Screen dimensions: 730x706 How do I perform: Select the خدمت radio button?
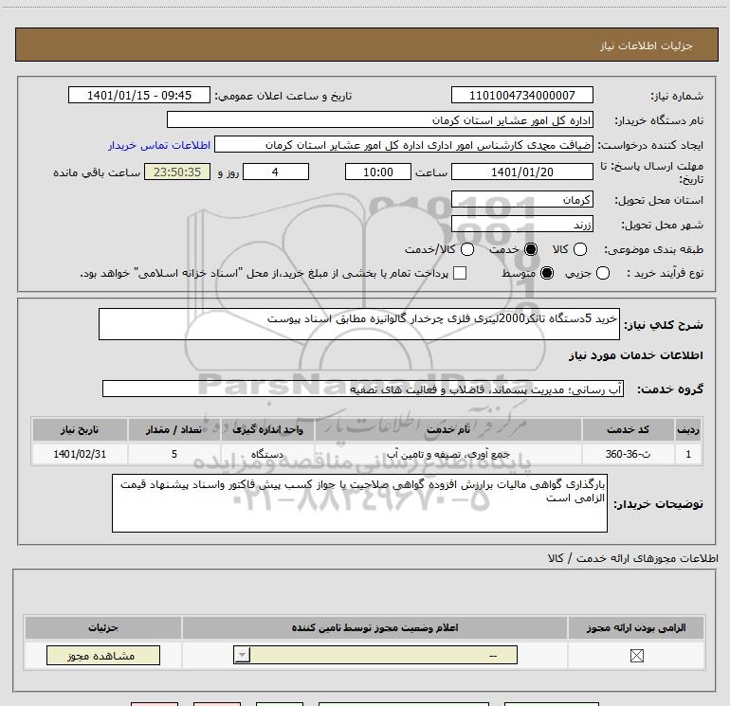531,249
